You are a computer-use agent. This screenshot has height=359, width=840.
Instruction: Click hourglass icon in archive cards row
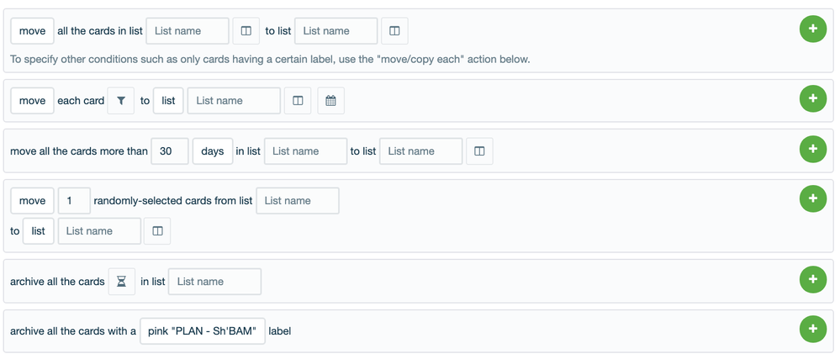tap(121, 282)
